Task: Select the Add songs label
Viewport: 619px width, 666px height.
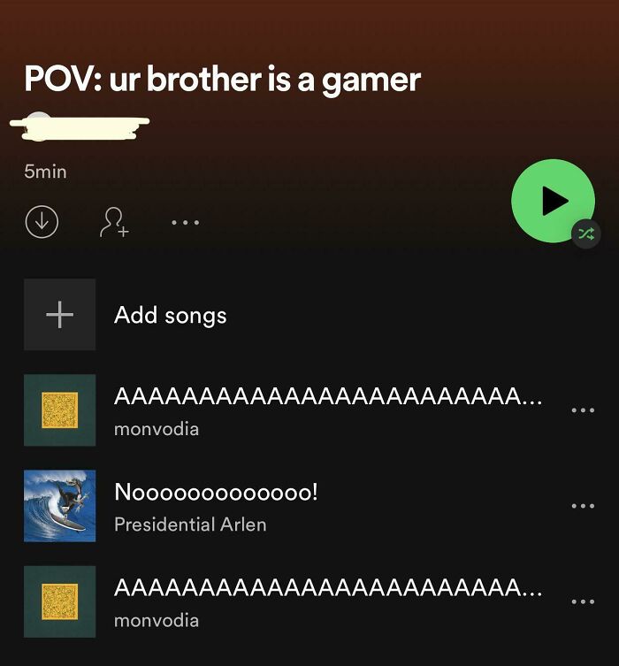Action: (171, 315)
